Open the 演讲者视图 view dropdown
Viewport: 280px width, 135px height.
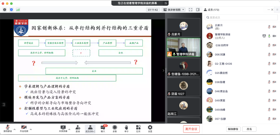point(176,10)
